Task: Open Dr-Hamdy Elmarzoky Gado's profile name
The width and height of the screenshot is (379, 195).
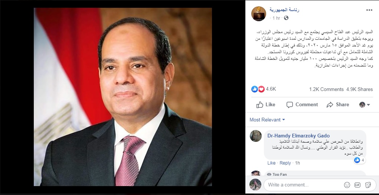Action: 298,136
